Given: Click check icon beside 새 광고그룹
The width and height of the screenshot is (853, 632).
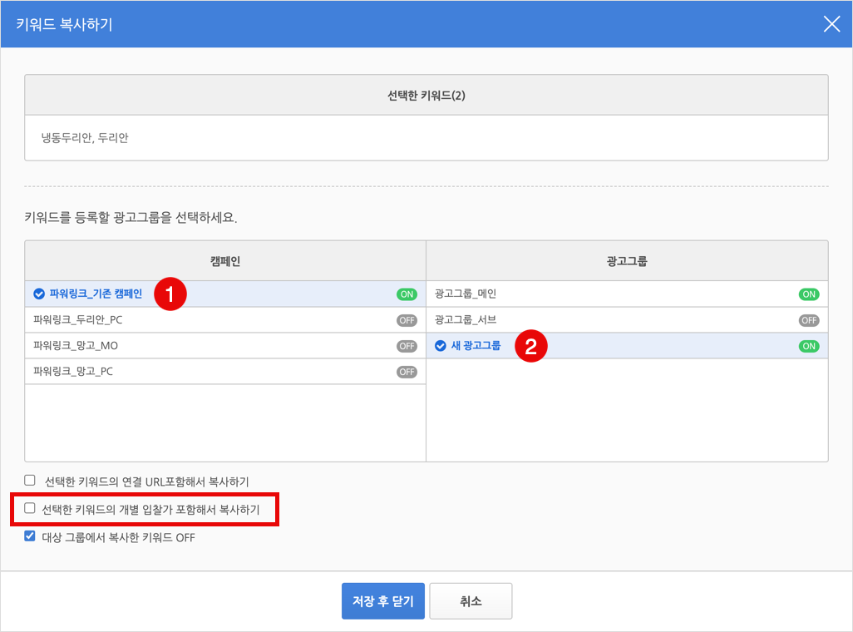Looking at the screenshot, I should click(x=440, y=346).
